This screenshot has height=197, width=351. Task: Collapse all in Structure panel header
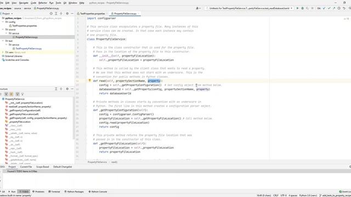coord(61,89)
